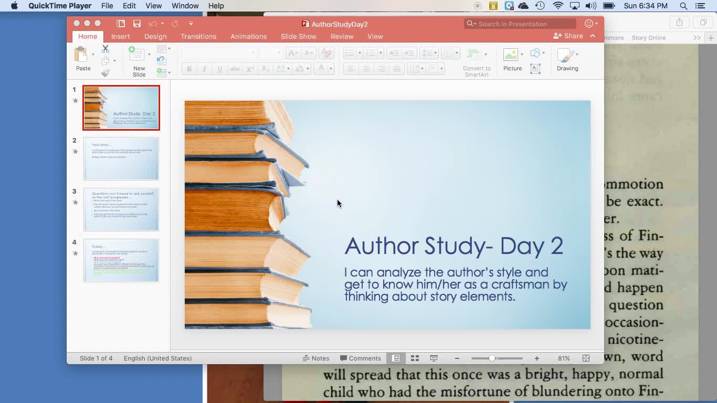This screenshot has width=717, height=403.
Task: Click the slide Layout icon
Action: [x=161, y=49]
